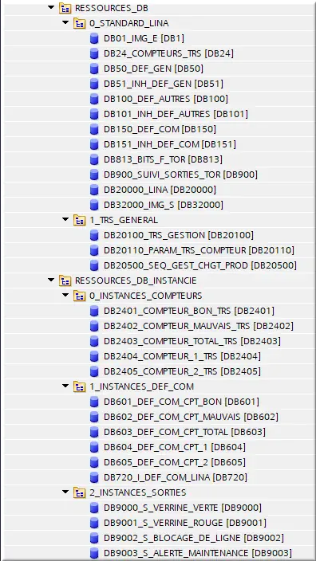The height and width of the screenshot is (561, 316).
Task: Click the data block icon of DB24_COMPTEURS_TRS
Action: click(94, 53)
